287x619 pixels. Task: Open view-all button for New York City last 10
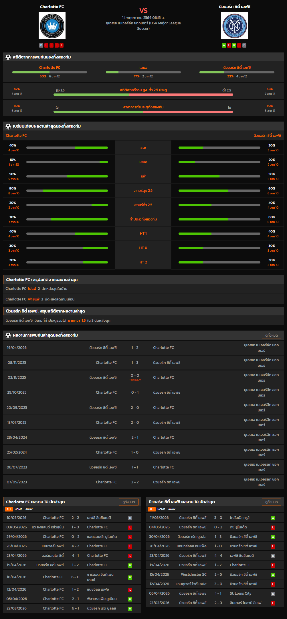click(272, 502)
